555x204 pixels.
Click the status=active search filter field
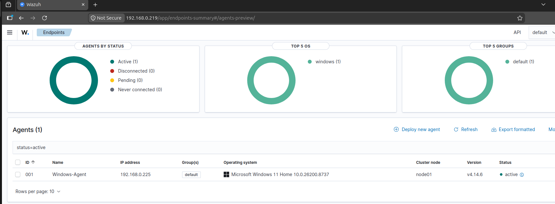click(284, 147)
